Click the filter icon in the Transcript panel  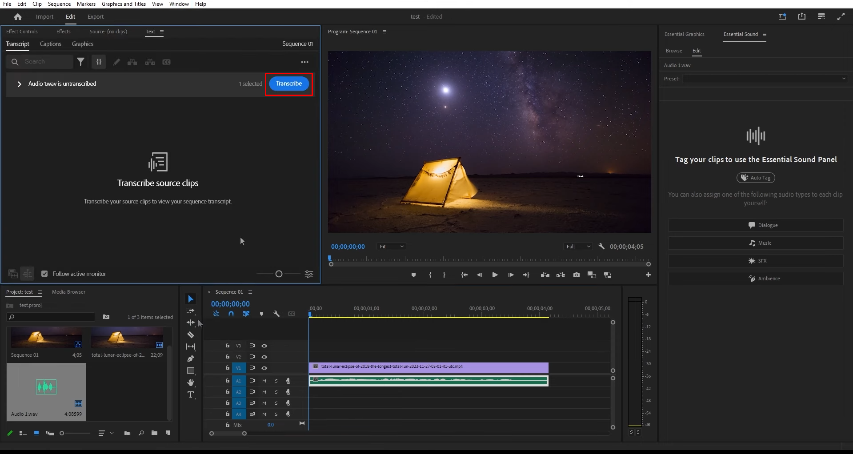(80, 62)
